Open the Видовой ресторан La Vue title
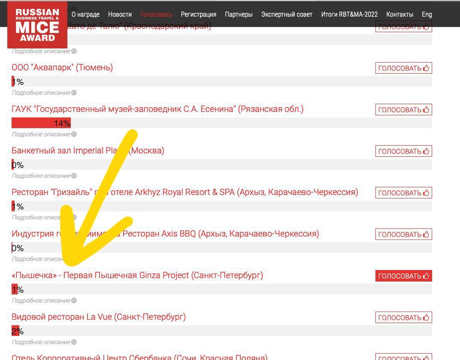The width and height of the screenshot is (460, 360). tap(99, 317)
